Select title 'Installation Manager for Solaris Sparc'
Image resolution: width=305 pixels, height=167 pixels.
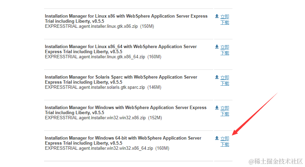coord(121,80)
